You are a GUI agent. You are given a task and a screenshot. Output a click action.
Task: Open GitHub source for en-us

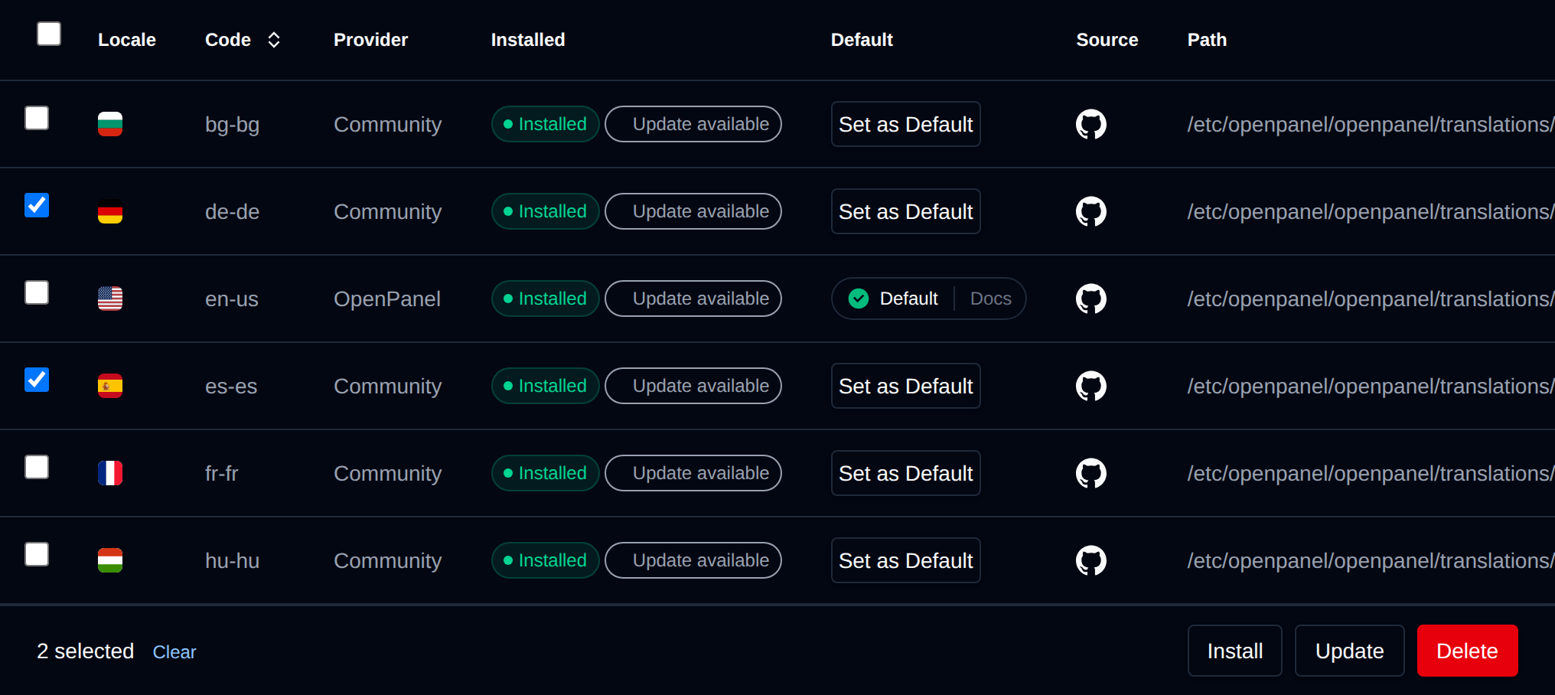pyautogui.click(x=1091, y=299)
